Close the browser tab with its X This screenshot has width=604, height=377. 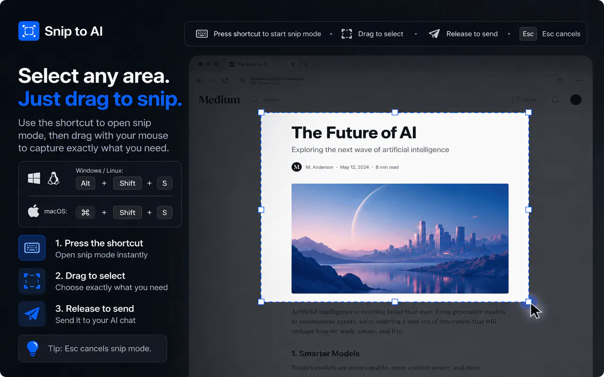point(293,64)
